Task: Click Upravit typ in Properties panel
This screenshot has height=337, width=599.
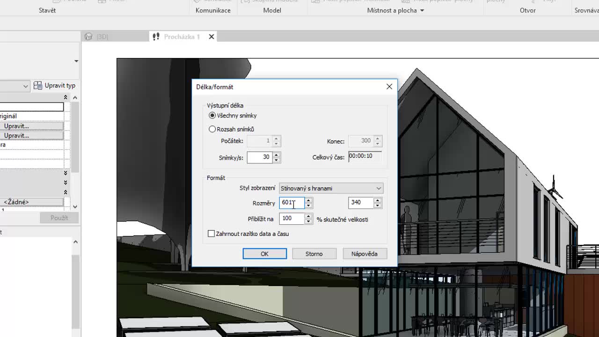Action: [55, 86]
